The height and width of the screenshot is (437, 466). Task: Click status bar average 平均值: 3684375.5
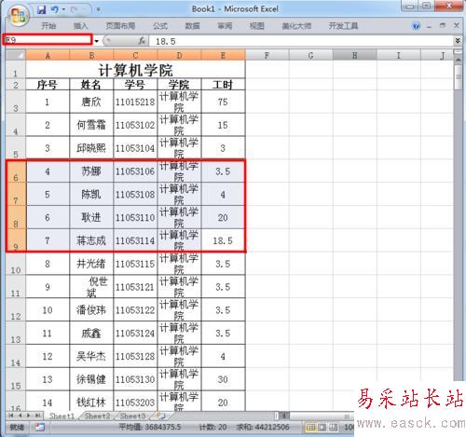pos(150,427)
